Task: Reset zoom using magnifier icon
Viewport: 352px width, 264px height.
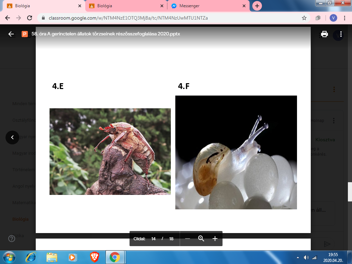Action: point(201,239)
